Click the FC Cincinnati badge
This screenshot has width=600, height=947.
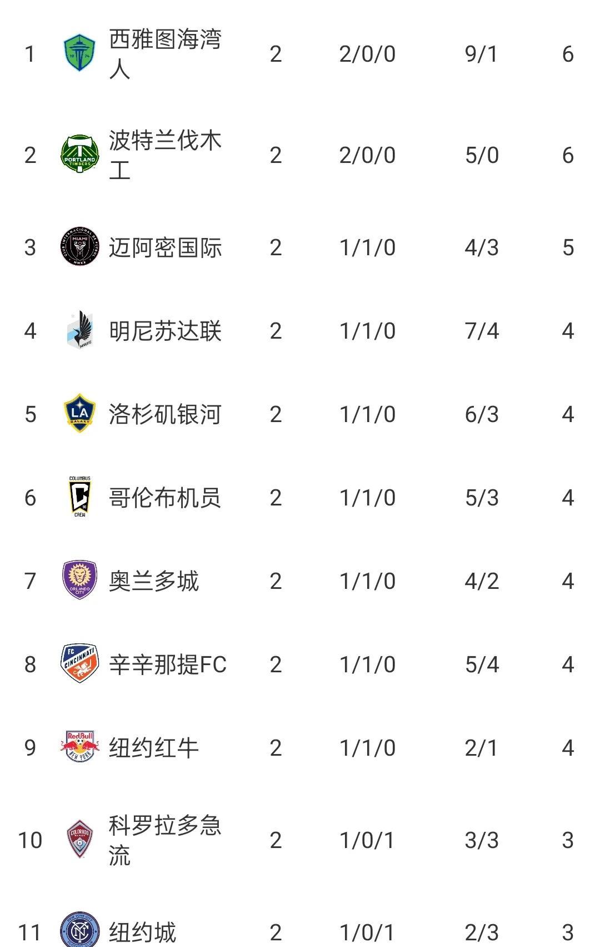pos(79,664)
